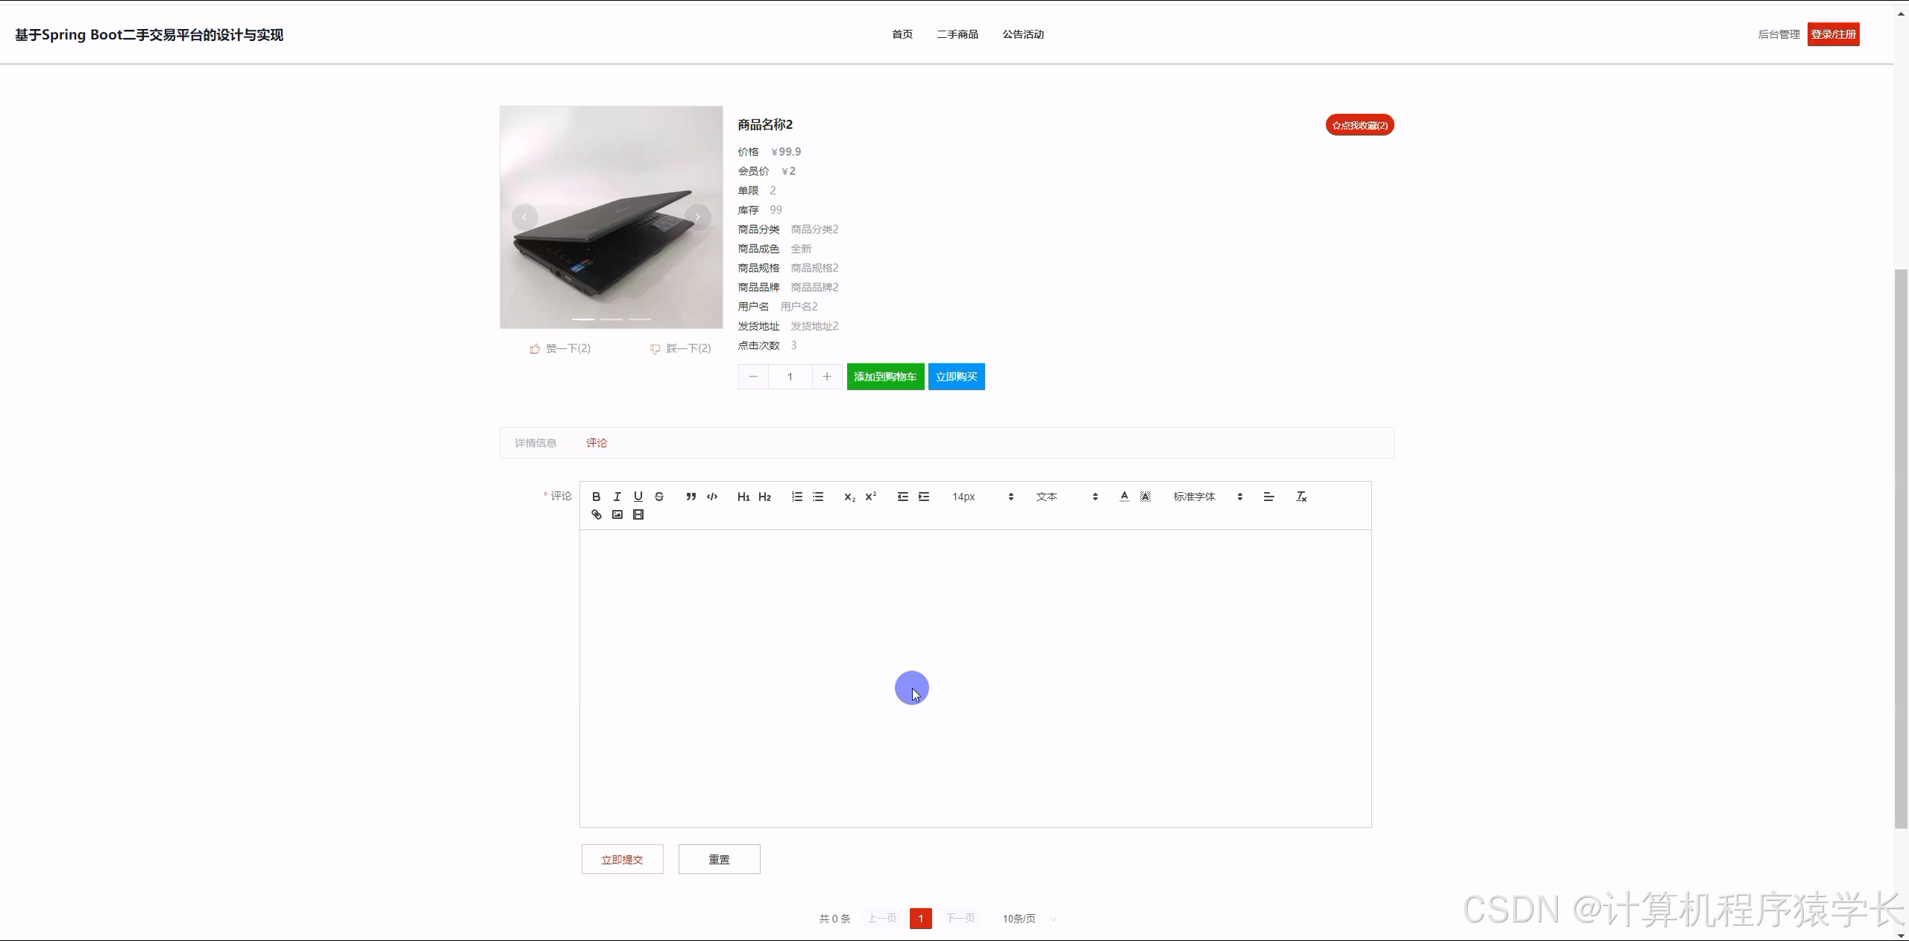Insert a blockquote
Image resolution: width=1909 pixels, height=941 pixels.
tap(691, 496)
